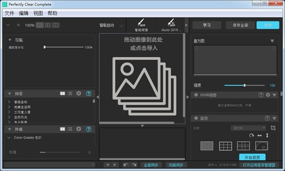Open help for 预设 panel
Viewport: 285px width, 171px height.
[88, 94]
